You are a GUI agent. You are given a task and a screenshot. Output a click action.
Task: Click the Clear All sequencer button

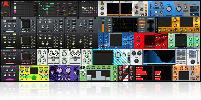coord(72,9)
